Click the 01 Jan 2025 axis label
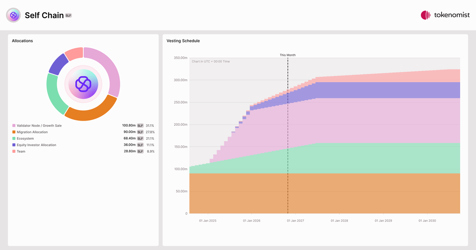476x250 pixels. 208,221
